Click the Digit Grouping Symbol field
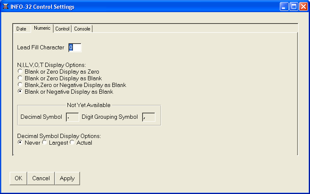310x194 pixels. (x=149, y=117)
